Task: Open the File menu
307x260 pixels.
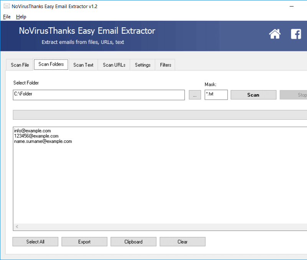Action: [x=7, y=17]
